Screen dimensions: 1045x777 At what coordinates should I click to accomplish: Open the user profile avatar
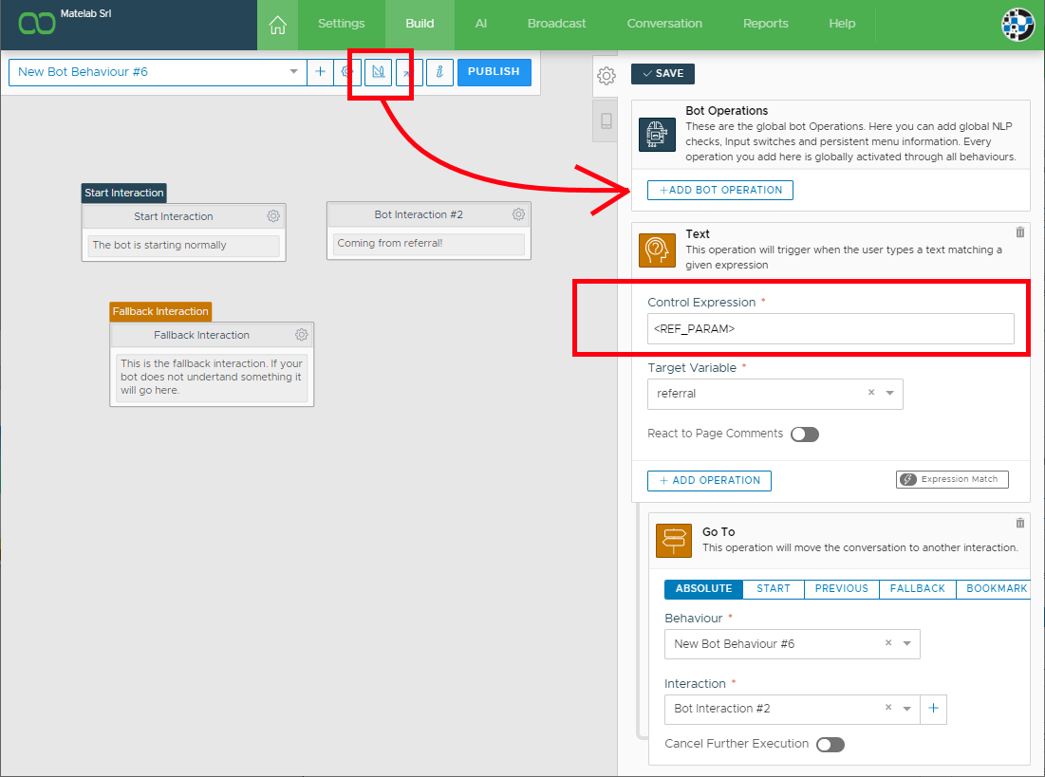tap(1018, 25)
